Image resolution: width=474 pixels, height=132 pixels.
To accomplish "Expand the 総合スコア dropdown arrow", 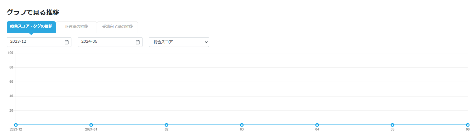I will click(x=206, y=42).
